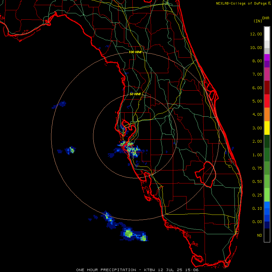Click the 2.00 legend value
This screenshot has width=272, height=272.
(257, 141)
